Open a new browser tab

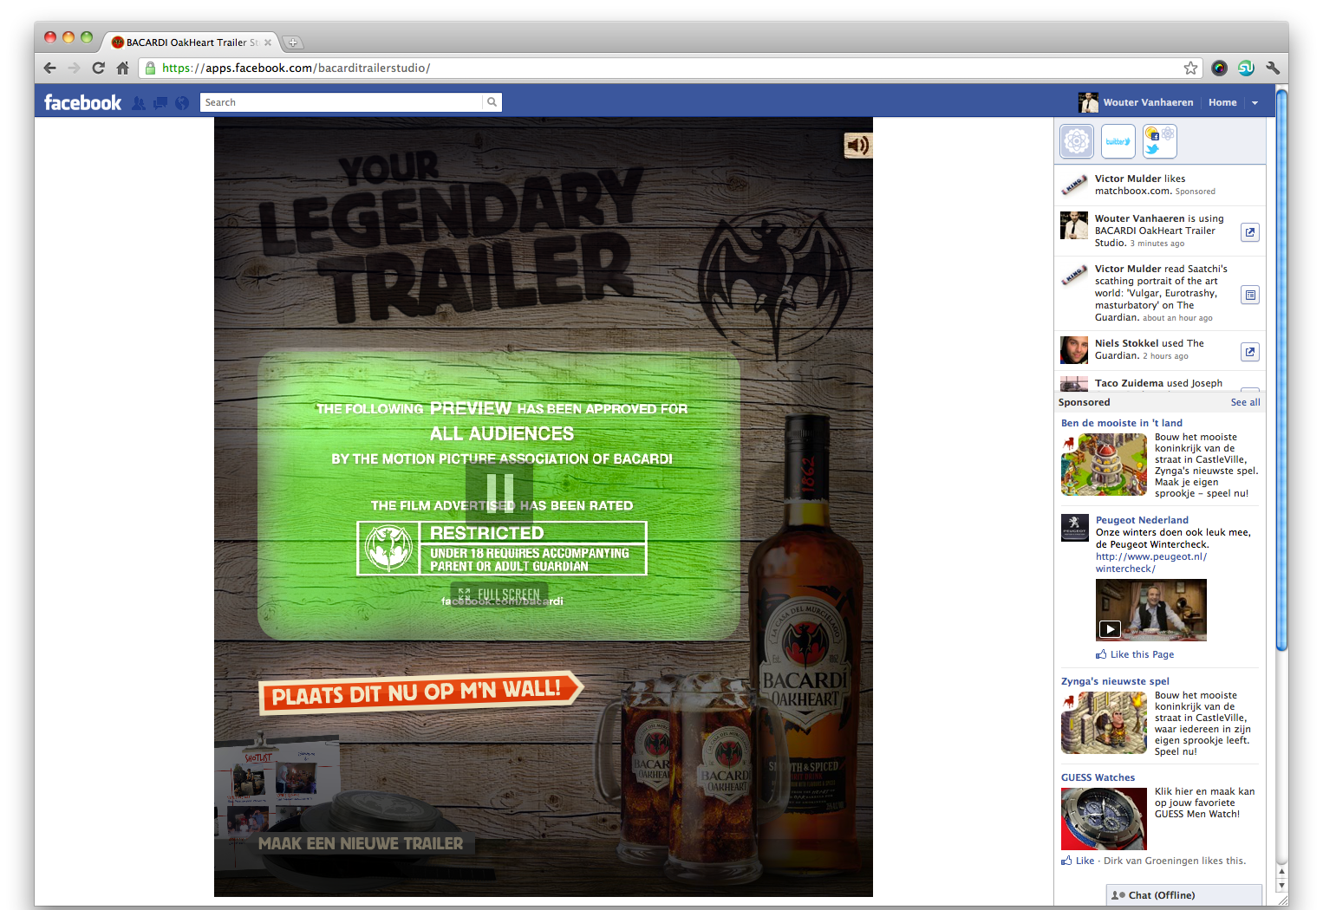(x=293, y=42)
